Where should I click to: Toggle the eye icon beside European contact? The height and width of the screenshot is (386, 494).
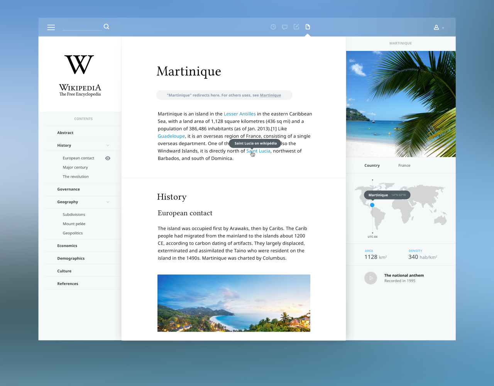[x=108, y=158]
